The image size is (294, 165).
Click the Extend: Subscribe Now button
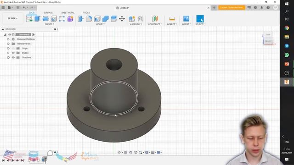(x=232, y=7)
